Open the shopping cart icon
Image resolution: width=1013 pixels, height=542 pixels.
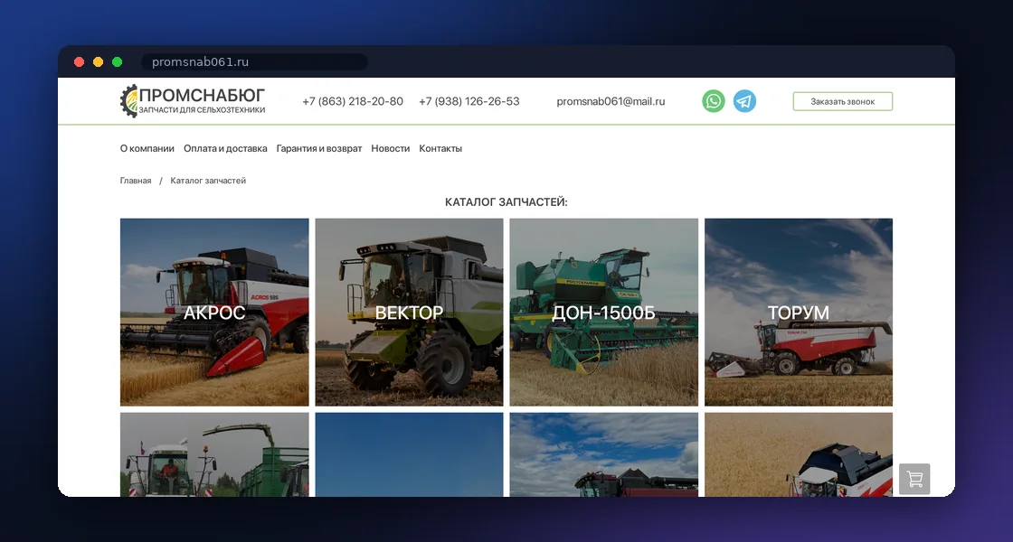coord(914,479)
